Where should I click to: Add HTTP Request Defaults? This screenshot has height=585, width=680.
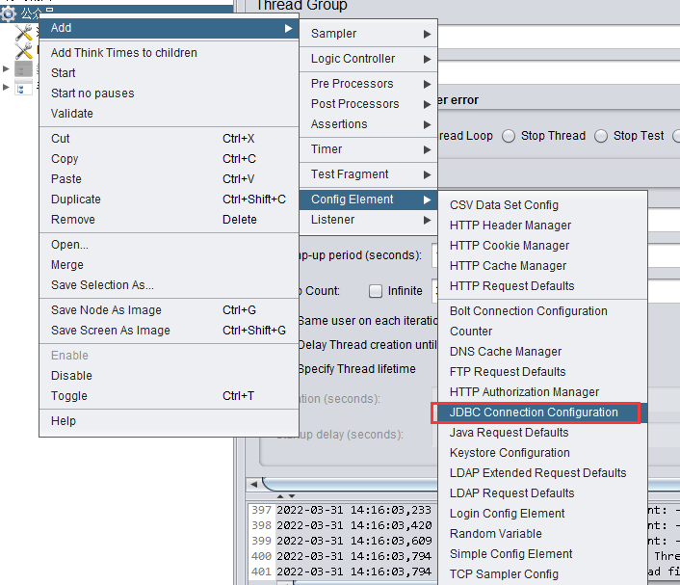coord(542,286)
